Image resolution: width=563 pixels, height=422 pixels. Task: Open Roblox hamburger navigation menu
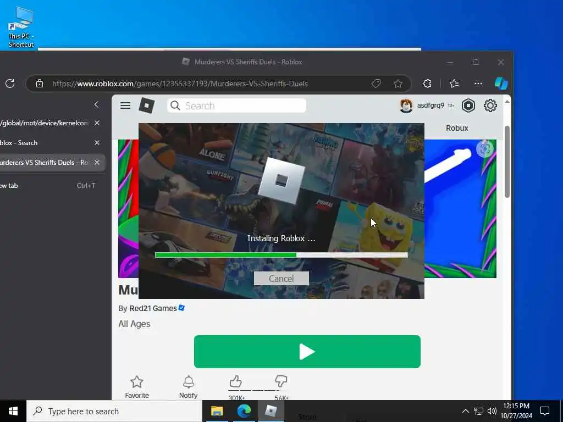125,105
